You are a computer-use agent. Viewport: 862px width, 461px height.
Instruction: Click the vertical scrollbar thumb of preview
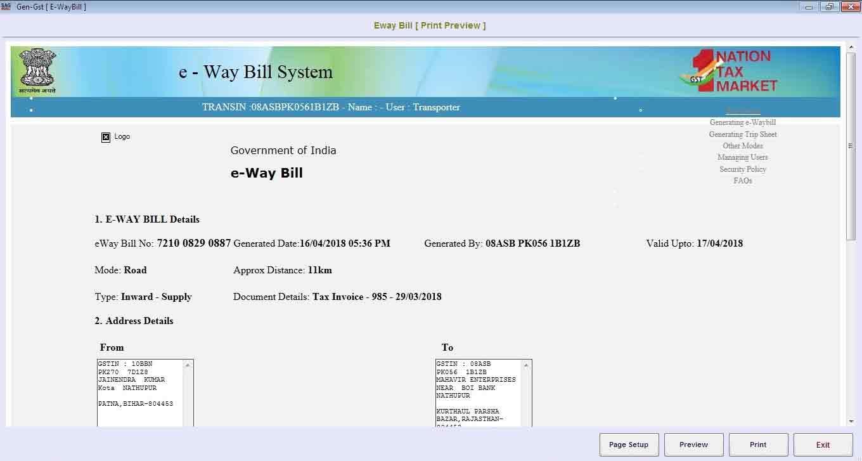[851, 146]
